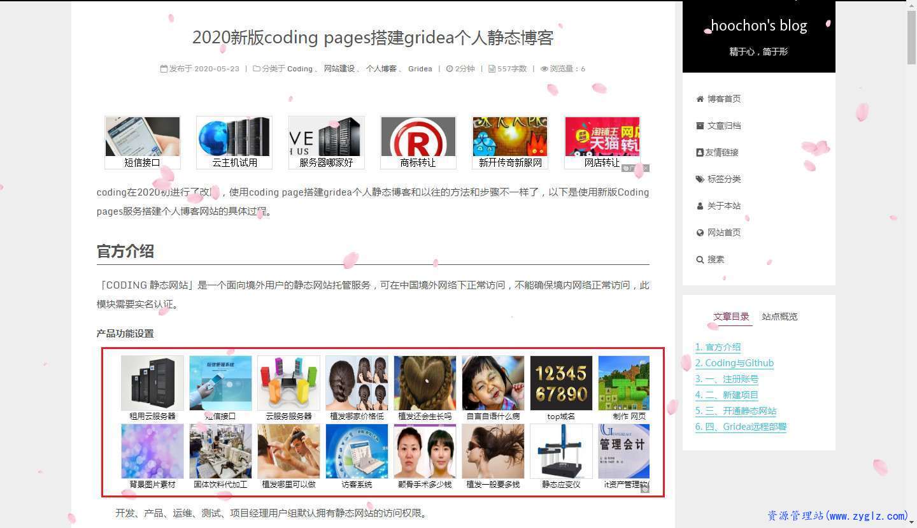
Task: Open 博客首页 in the sidebar menu
Action: coord(724,99)
